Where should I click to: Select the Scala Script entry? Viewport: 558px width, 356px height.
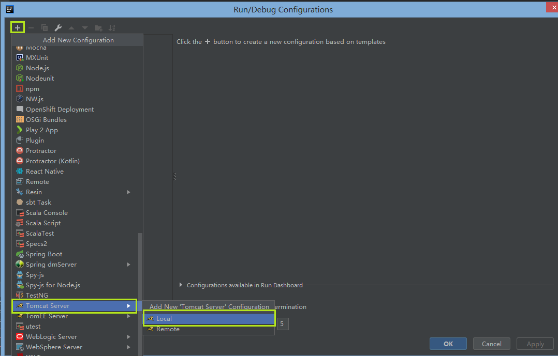click(75, 223)
